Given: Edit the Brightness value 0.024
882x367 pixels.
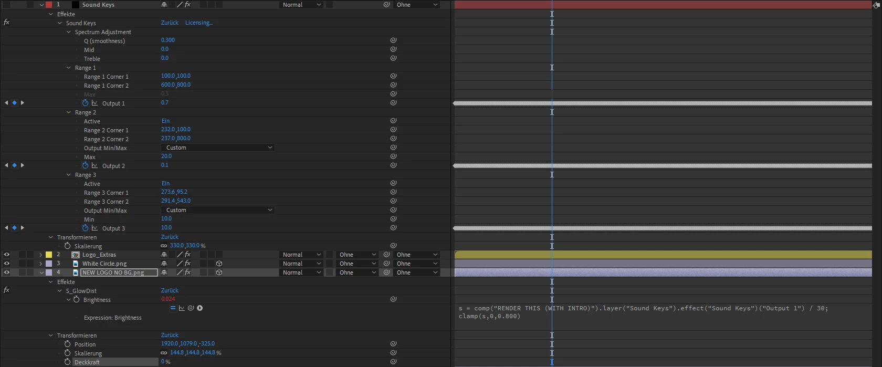Looking at the screenshot, I should (168, 299).
